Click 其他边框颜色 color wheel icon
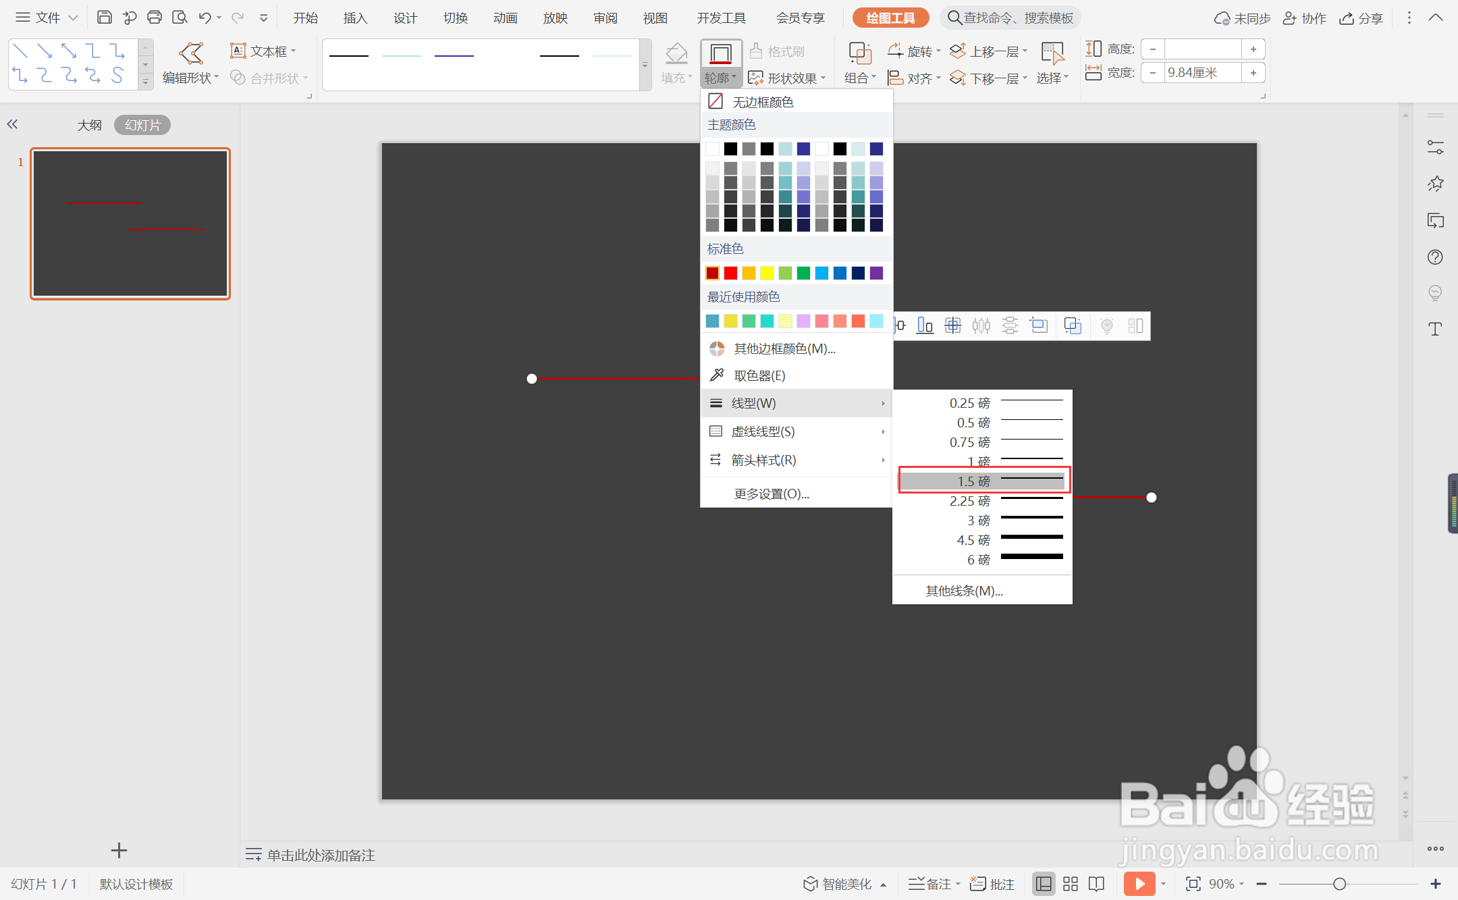Screen dimensions: 1458x900 click(717, 348)
